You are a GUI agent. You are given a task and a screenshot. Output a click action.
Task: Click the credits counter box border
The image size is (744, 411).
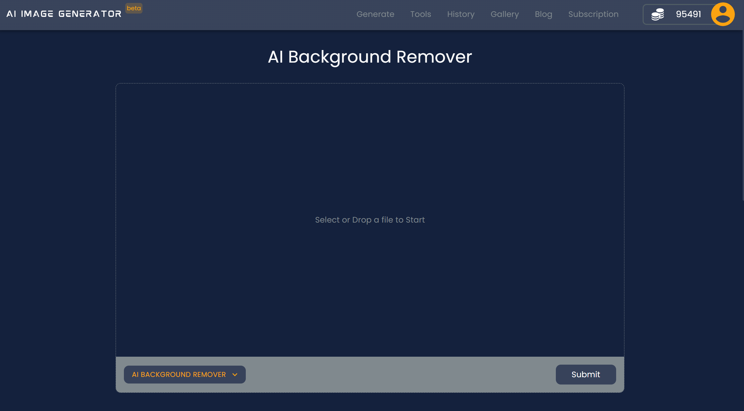(644, 14)
